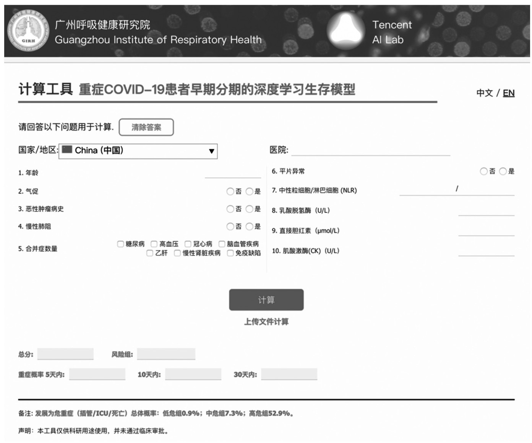Check the 高血压 checkbox
Image resolution: width=532 pixels, height=443 pixels.
pyautogui.click(x=154, y=244)
